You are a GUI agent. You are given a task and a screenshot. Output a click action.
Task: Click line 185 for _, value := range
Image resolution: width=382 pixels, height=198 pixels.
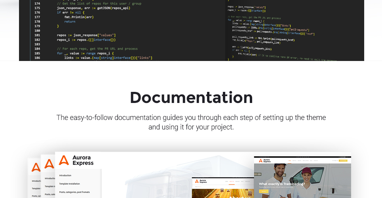tap(85, 53)
